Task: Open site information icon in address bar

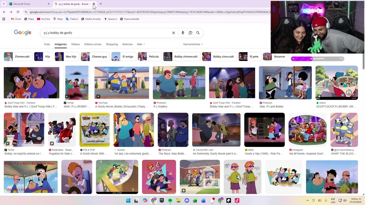Action: click(26, 12)
